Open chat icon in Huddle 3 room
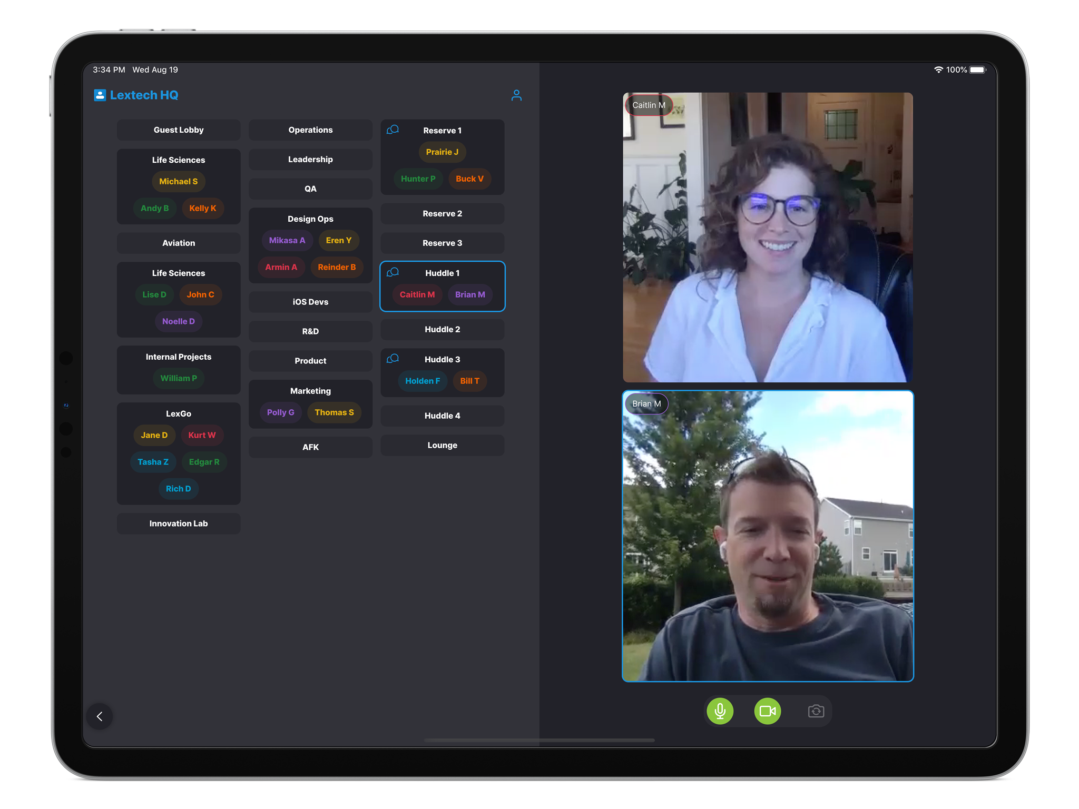 pyautogui.click(x=393, y=359)
